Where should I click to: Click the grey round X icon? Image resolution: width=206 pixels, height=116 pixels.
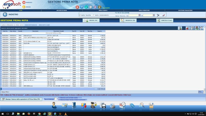point(91,7)
